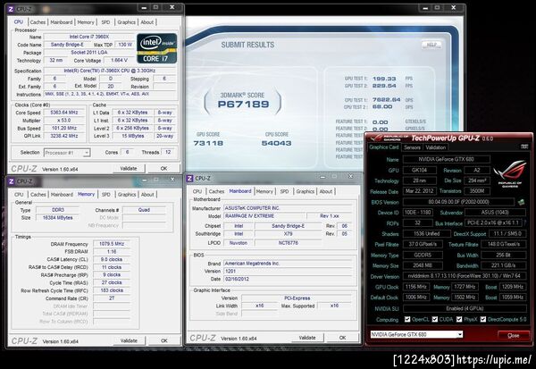
Task: Switch to Sensors tab in GPU-Z
Action: tap(412, 147)
